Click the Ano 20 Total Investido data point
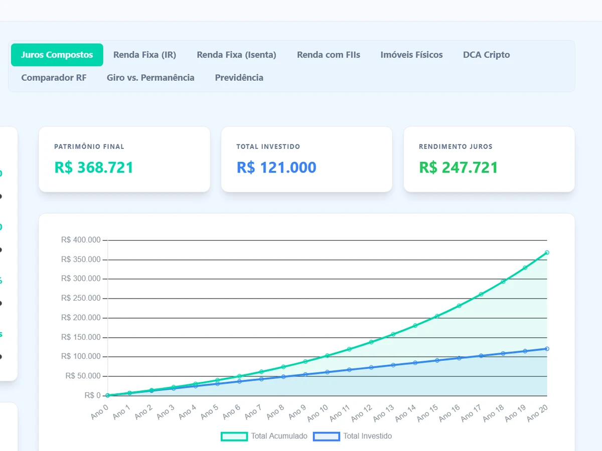This screenshot has height=451, width=602. point(547,349)
